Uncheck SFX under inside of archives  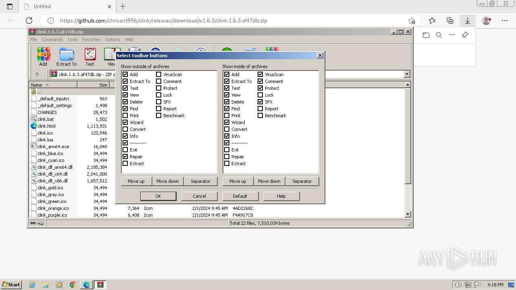tap(260, 102)
